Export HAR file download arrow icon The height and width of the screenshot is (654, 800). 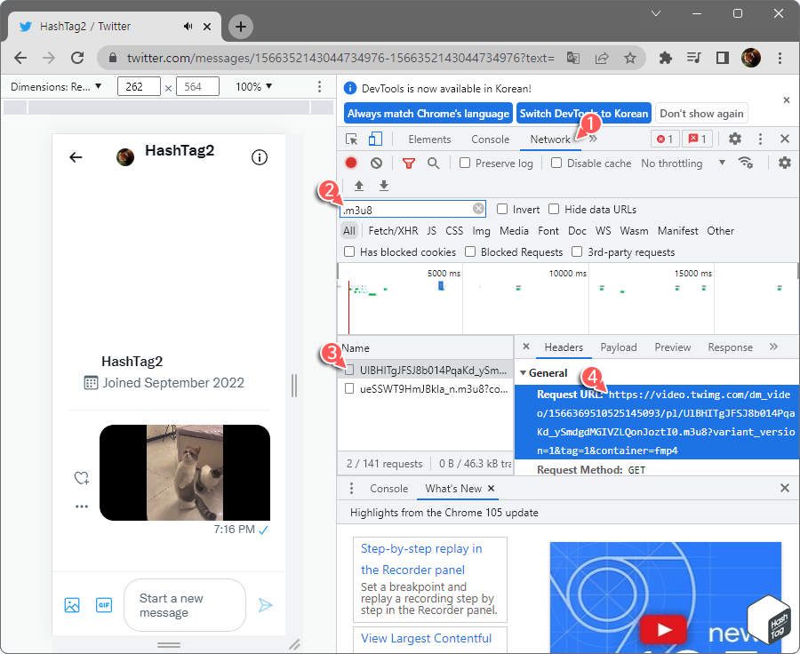(x=384, y=186)
